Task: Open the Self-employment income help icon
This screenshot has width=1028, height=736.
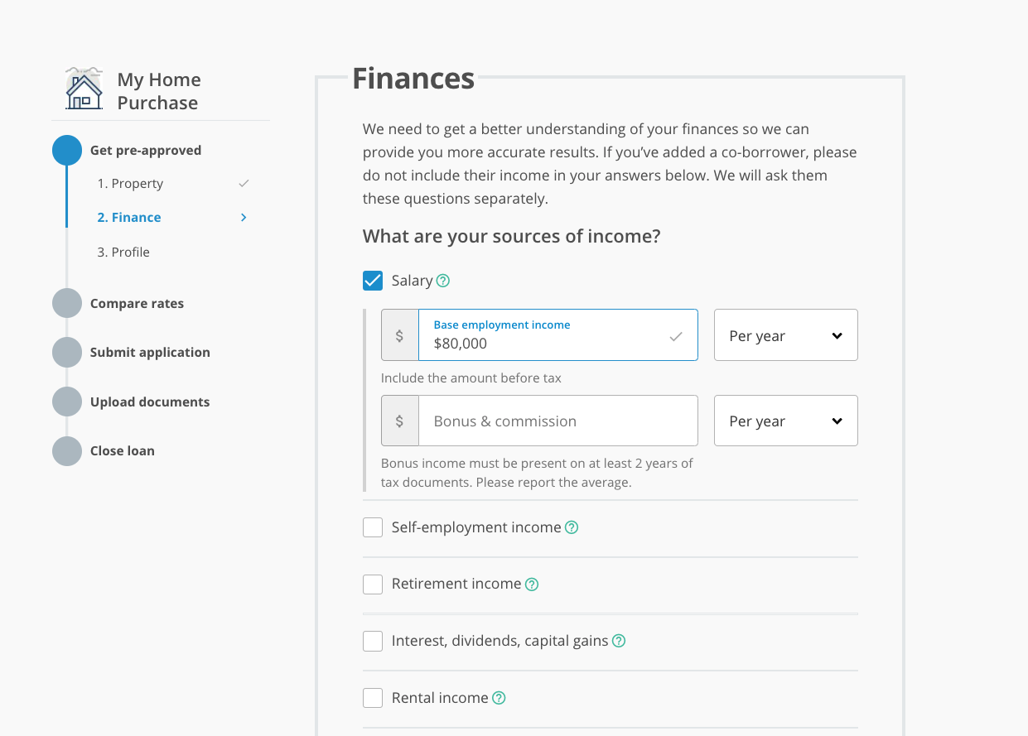Action: click(x=572, y=527)
